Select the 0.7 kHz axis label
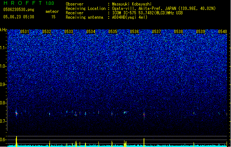 3,121
